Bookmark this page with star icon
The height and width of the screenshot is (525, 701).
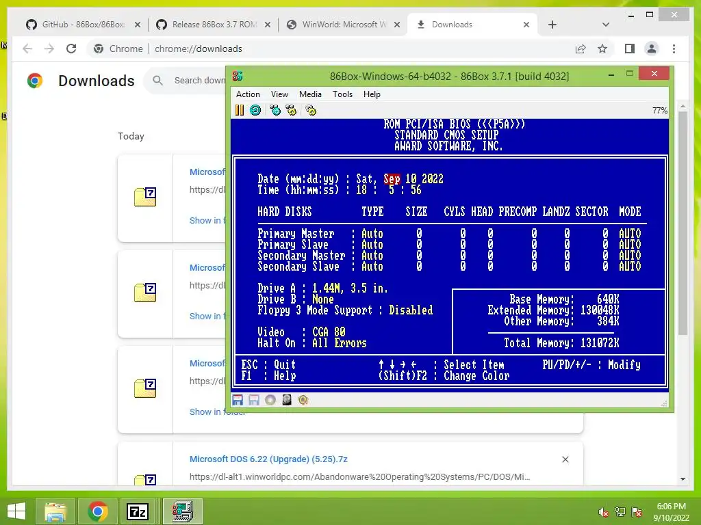click(x=602, y=49)
